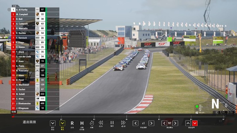The width and height of the screenshot is (237, 133).
Task: Save the replay with the 保存回放 button
Action: [53, 123]
